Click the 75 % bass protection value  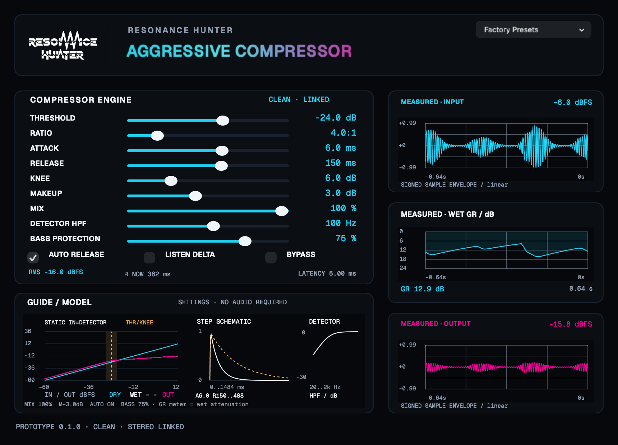tap(346, 238)
